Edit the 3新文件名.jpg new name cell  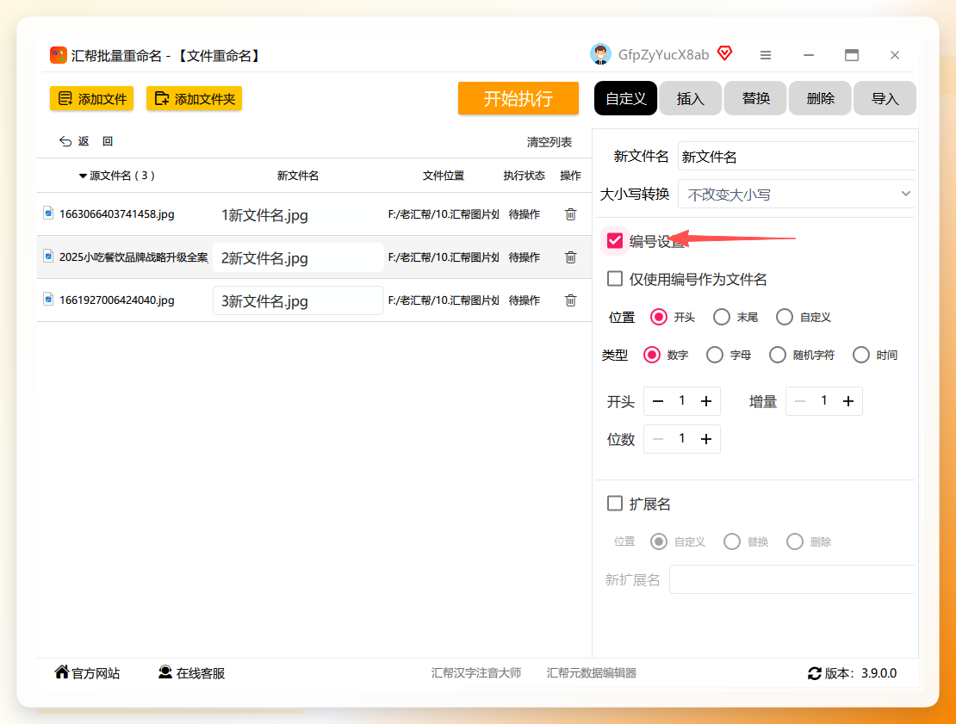click(298, 300)
